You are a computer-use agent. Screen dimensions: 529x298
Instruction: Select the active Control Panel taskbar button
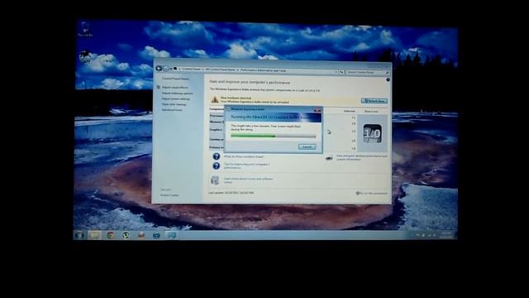(x=172, y=235)
